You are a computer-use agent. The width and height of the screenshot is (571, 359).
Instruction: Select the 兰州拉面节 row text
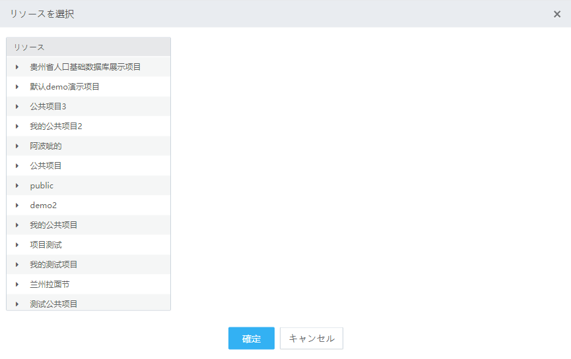coord(50,285)
